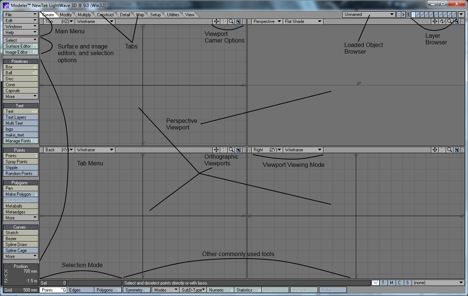Expand More under Primitives

coord(21,97)
